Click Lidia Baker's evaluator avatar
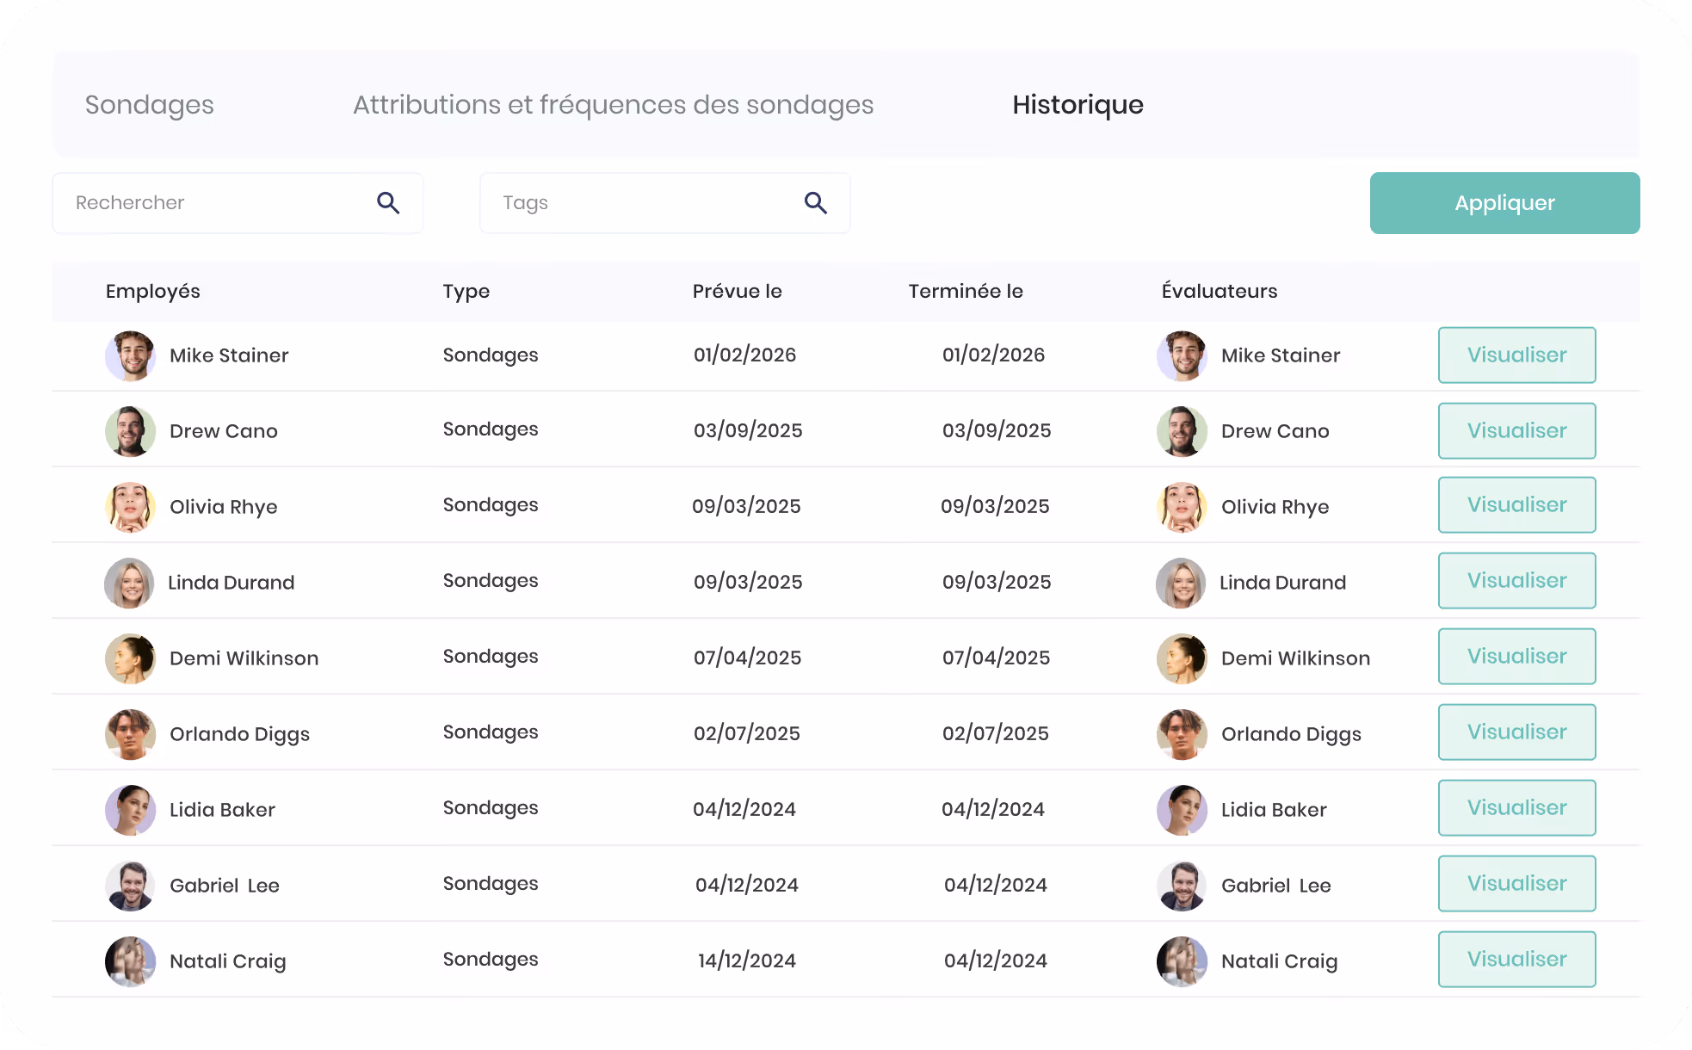This screenshot has width=1692, height=1050. (1182, 810)
